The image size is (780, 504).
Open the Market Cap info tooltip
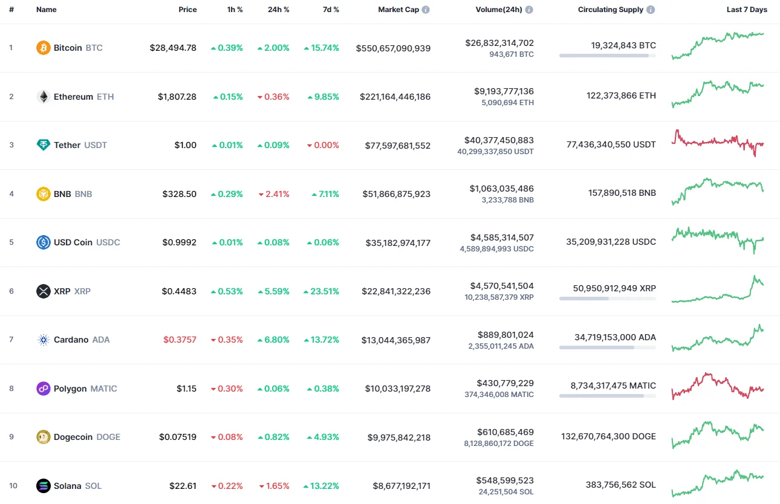tap(427, 9)
